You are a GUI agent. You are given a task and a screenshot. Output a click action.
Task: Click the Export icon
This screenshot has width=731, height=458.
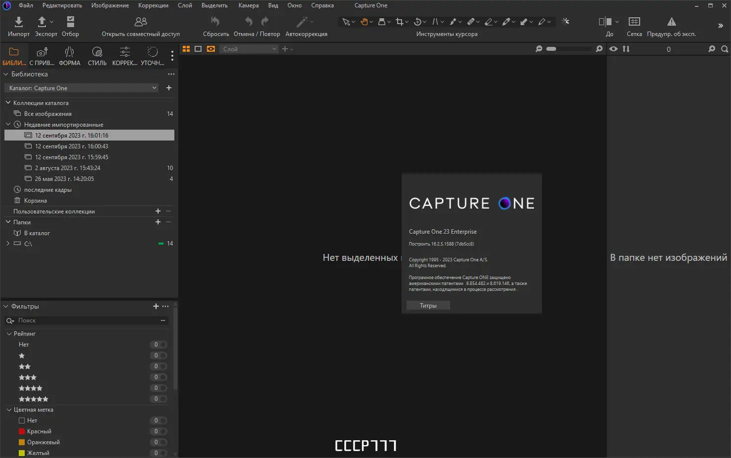click(42, 22)
